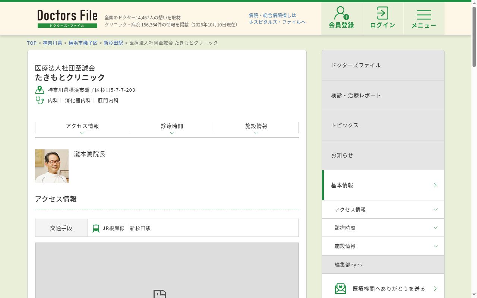Click the doctor's portrait photo
Screen dimensions: 477x298
(52, 166)
